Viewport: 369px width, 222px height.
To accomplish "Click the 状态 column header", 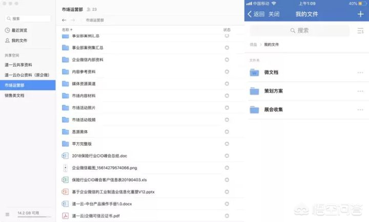I will 227,30.
